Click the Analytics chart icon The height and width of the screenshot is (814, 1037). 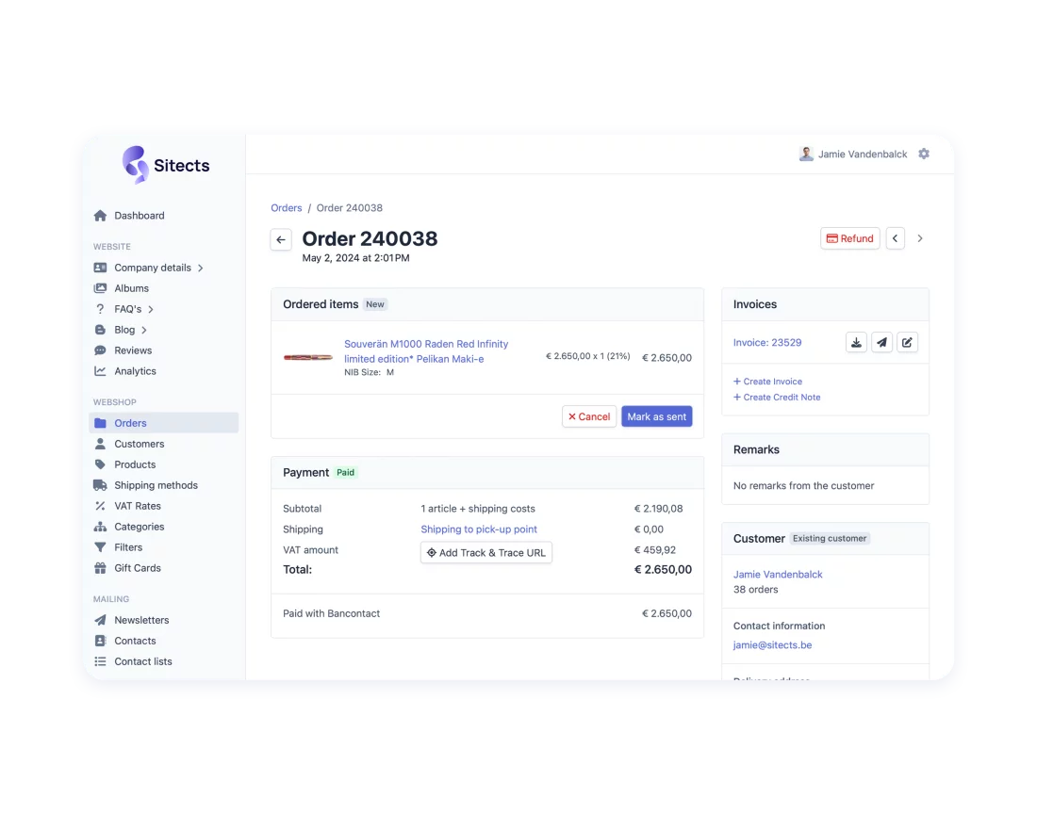click(x=100, y=370)
